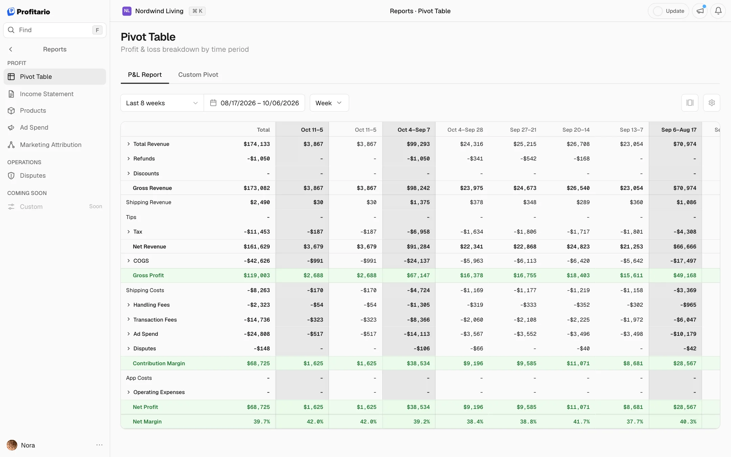Expand the Operating Expenses row

tap(129, 392)
